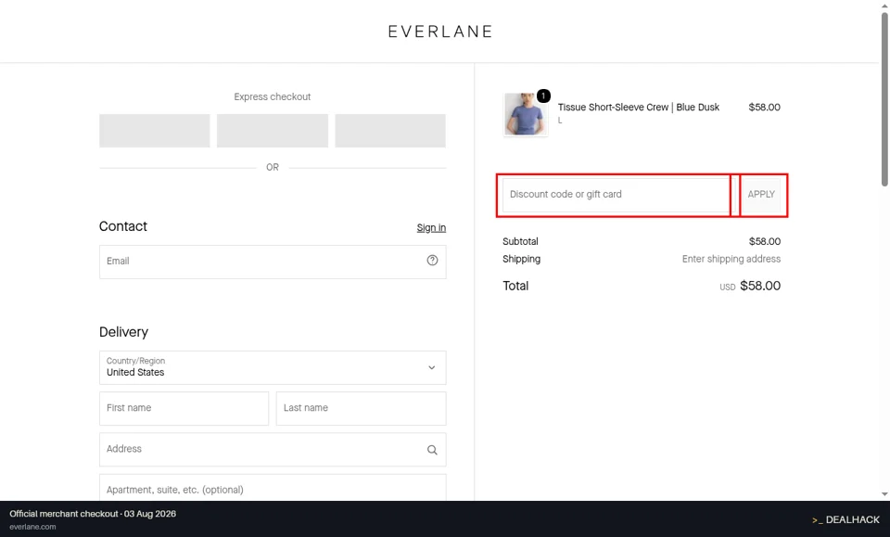The width and height of the screenshot is (890, 537).
Task: Click the First name field
Action: click(184, 408)
